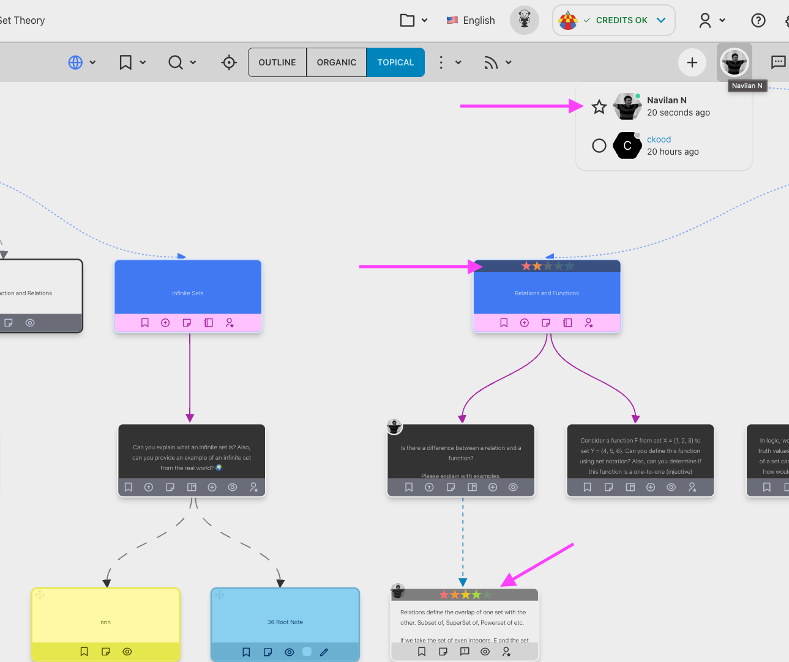Click bookmark icon on Infinite Sets node

pyautogui.click(x=145, y=323)
